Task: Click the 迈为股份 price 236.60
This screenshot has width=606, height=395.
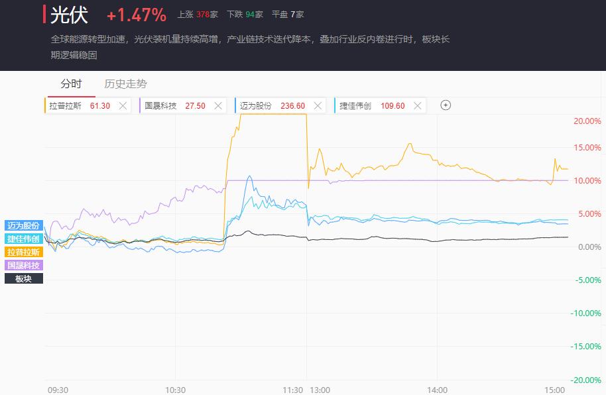Action: [x=292, y=105]
